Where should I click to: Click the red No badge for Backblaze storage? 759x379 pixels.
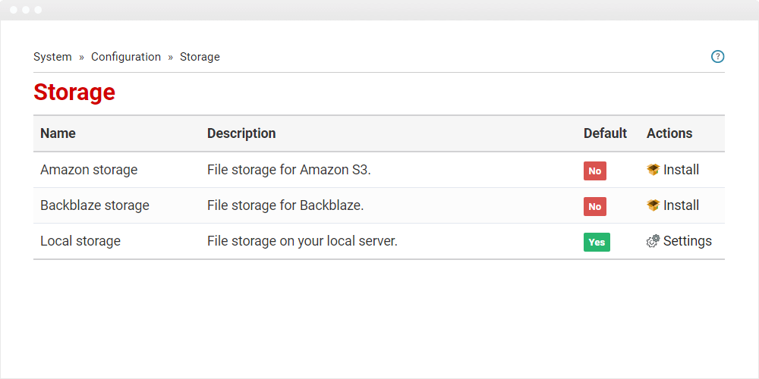pyautogui.click(x=595, y=206)
